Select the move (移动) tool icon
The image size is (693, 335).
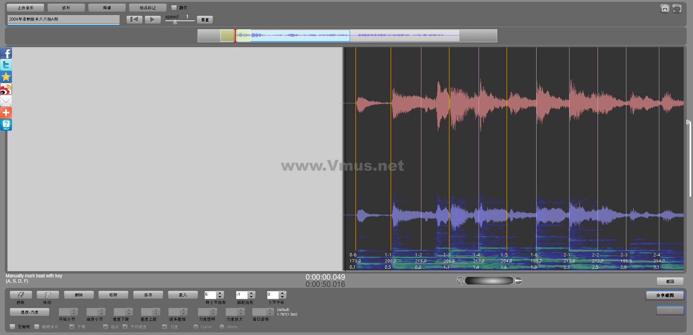pos(48,295)
